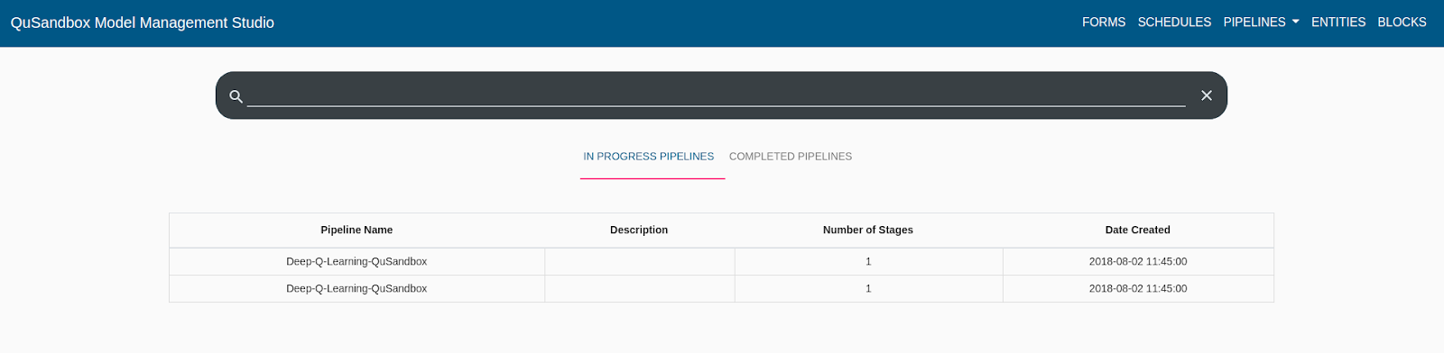Viewport: 1444px width, 353px height.
Task: Open first Deep-Q-Learning-QuSandbox pipeline row
Action: [x=721, y=261]
